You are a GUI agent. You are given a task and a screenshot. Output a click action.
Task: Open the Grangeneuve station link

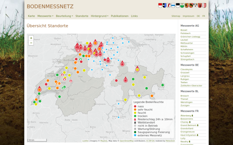click(188, 132)
